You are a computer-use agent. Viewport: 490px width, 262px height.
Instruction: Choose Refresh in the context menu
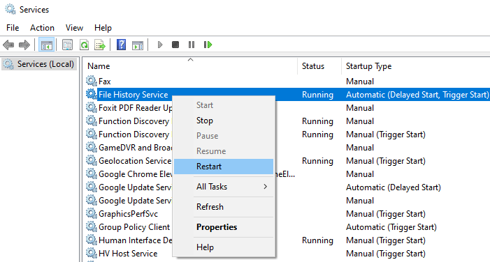coord(224,207)
